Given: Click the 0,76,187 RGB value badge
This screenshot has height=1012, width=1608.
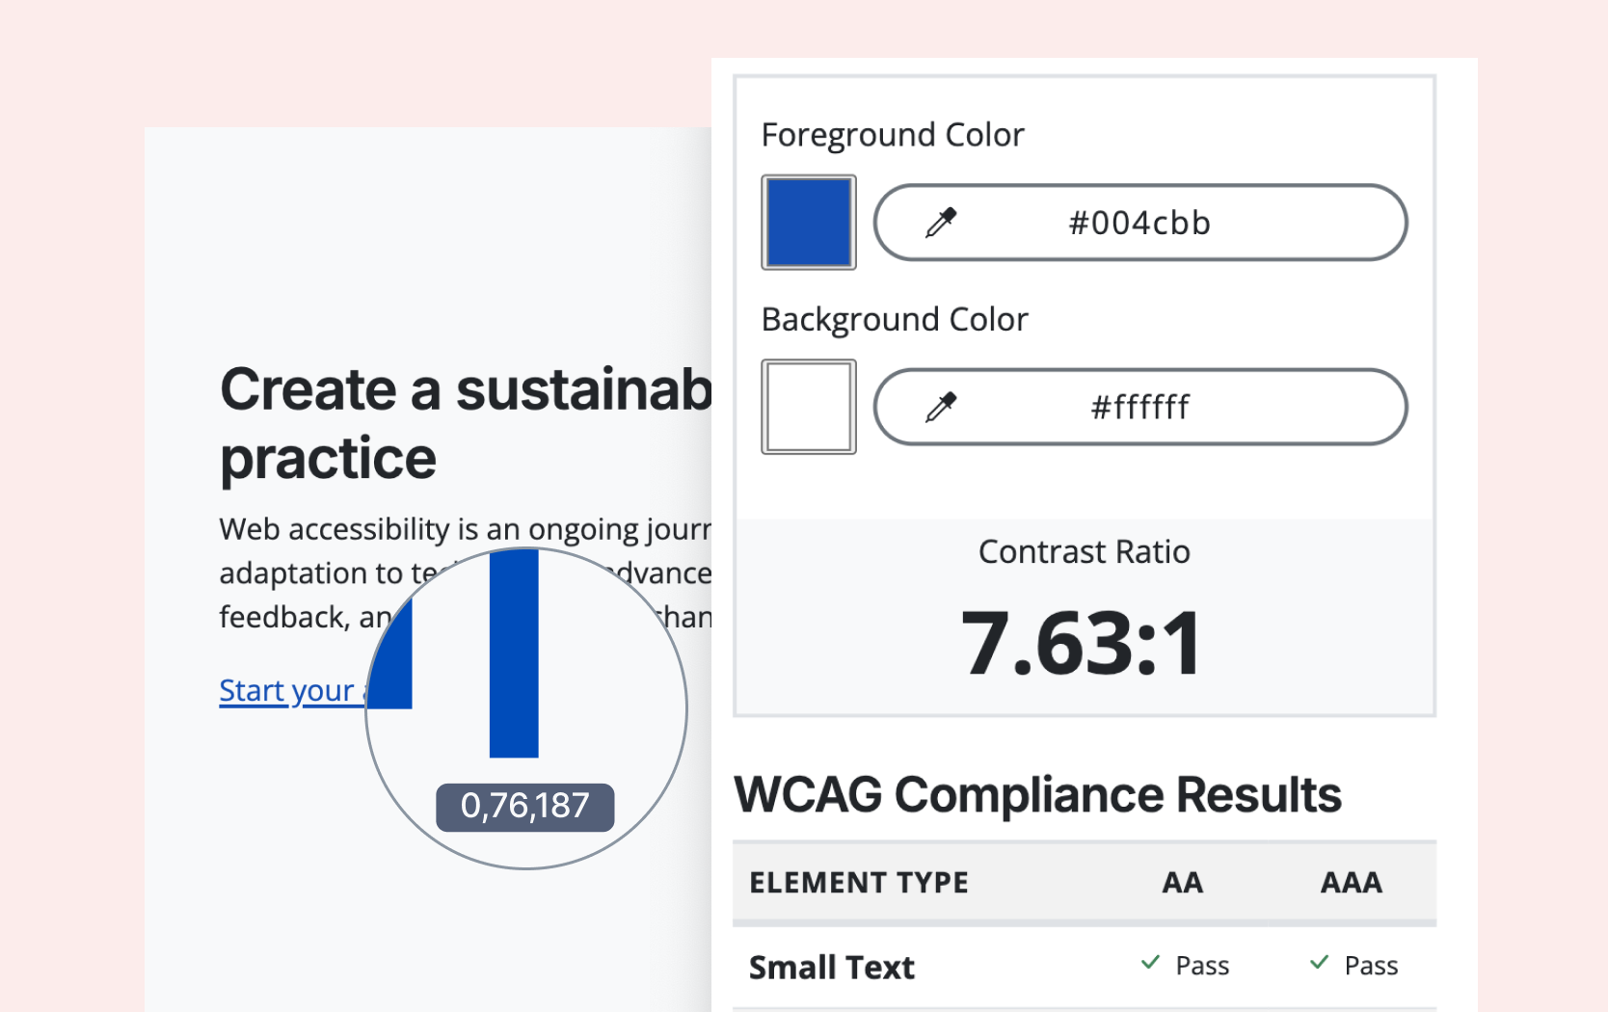Looking at the screenshot, I should point(525,807).
